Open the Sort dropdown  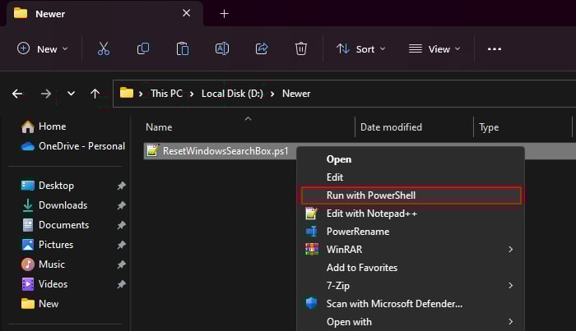[360, 48]
